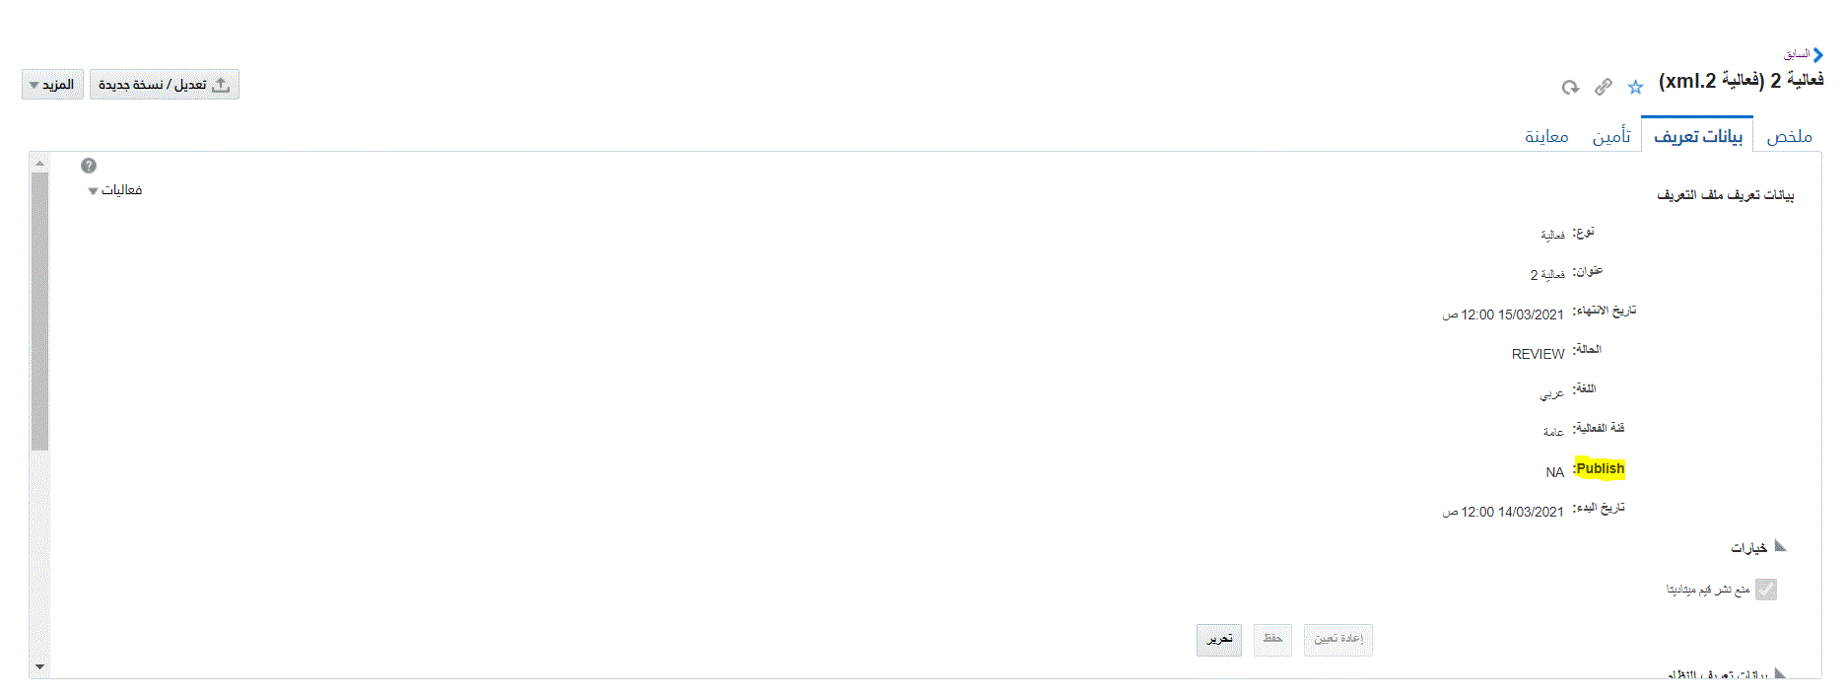Switch to the ملخص tab
The height and width of the screenshot is (697, 1847).
1789,136
